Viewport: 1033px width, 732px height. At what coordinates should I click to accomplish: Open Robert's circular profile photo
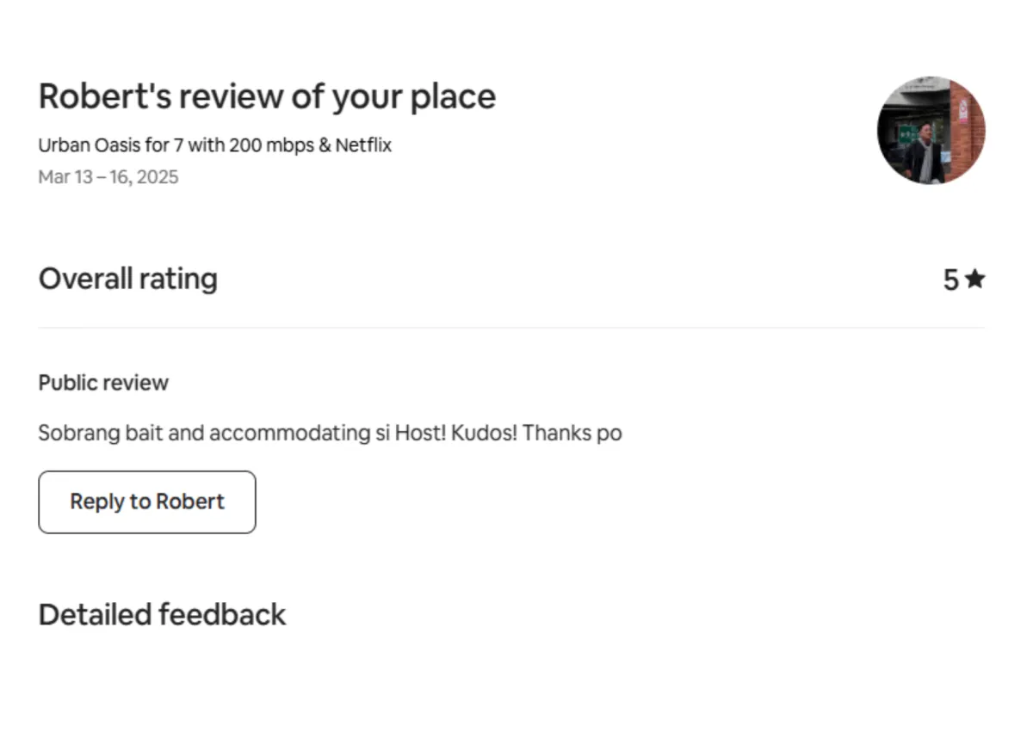tap(931, 131)
